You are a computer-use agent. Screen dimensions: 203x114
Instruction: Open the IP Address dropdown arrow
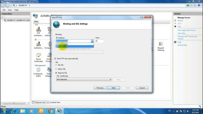coord(92,41)
